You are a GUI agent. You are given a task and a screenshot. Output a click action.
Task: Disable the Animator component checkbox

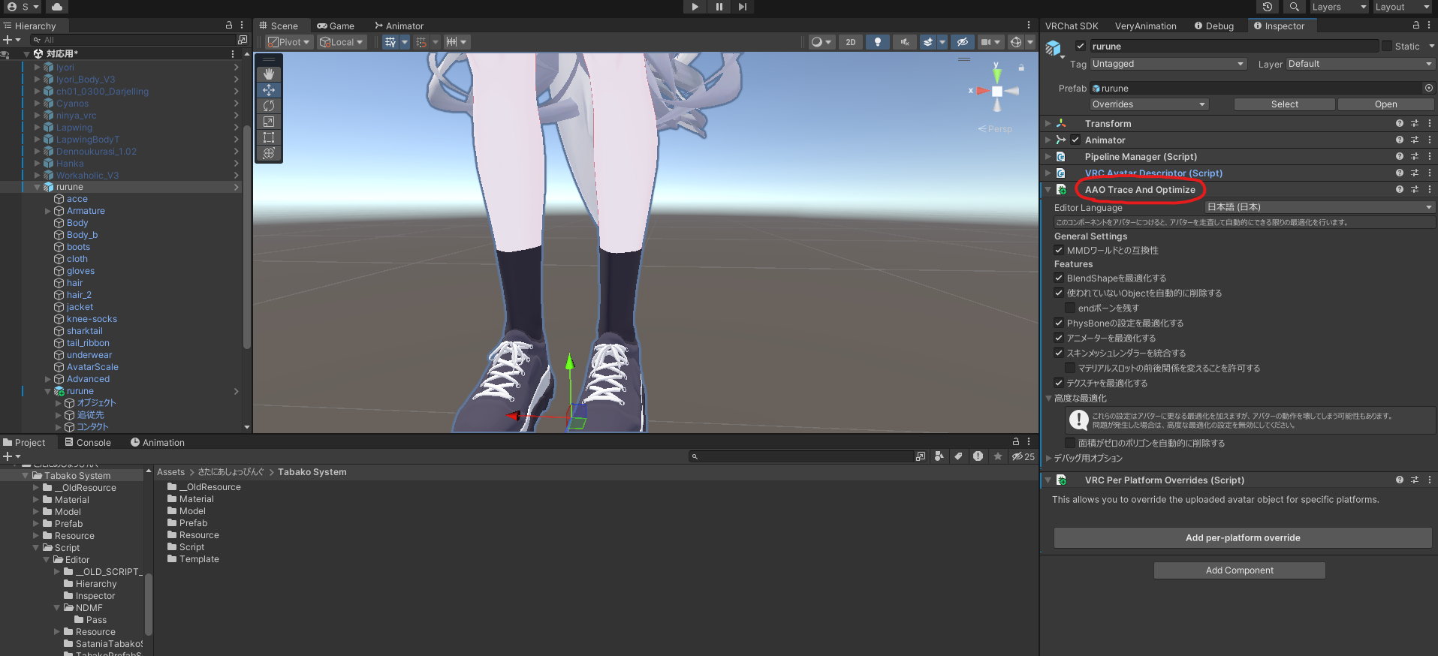click(x=1075, y=140)
